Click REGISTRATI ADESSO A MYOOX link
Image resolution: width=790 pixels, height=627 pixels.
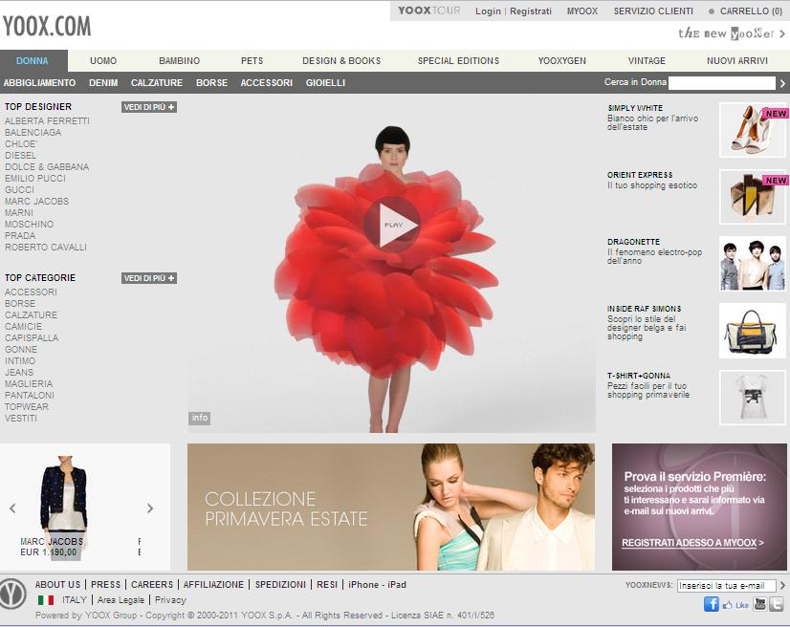point(692,542)
